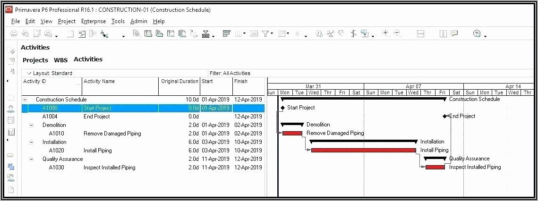
Task: Click the Print icon in toolbar
Action: pos(14,33)
